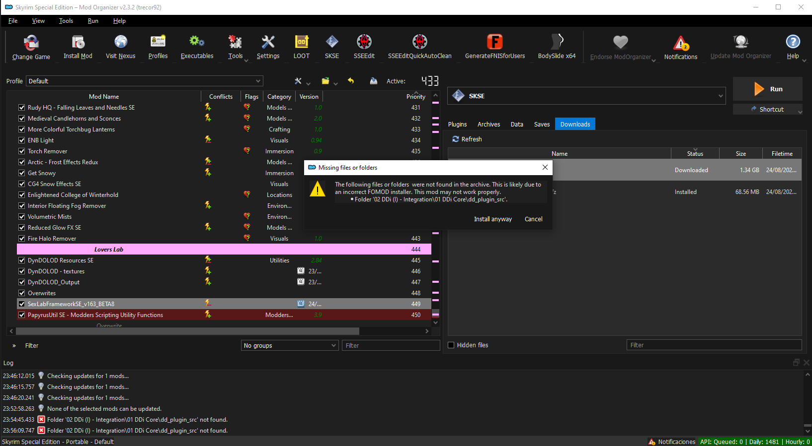The image size is (812, 446).
Task: Expand the Endorse ModOrganizer dropdown arrow
Action: click(x=653, y=61)
